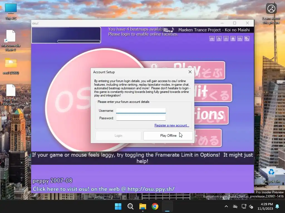Click the cloud sync tray icon
The width and height of the screenshot is (285, 213).
coord(235,206)
